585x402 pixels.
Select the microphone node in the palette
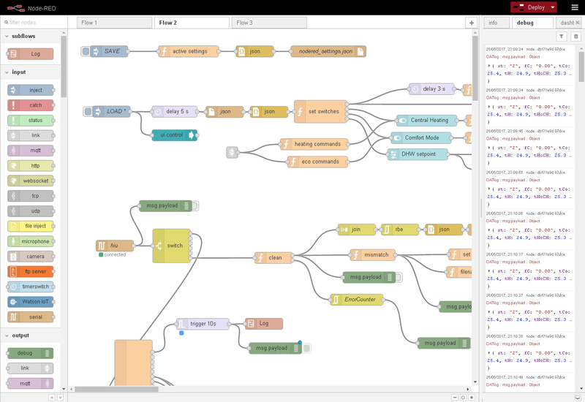pos(30,241)
